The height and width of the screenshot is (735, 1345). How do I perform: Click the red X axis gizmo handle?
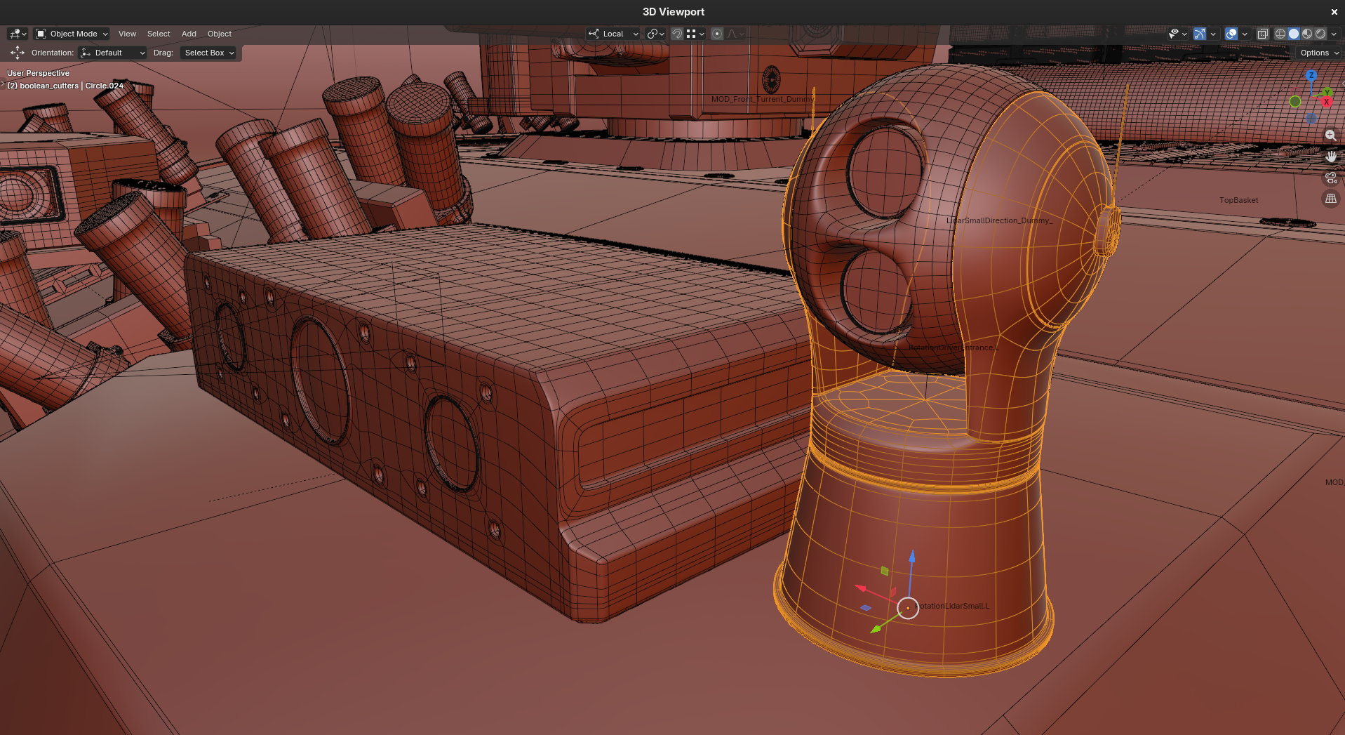click(1326, 102)
